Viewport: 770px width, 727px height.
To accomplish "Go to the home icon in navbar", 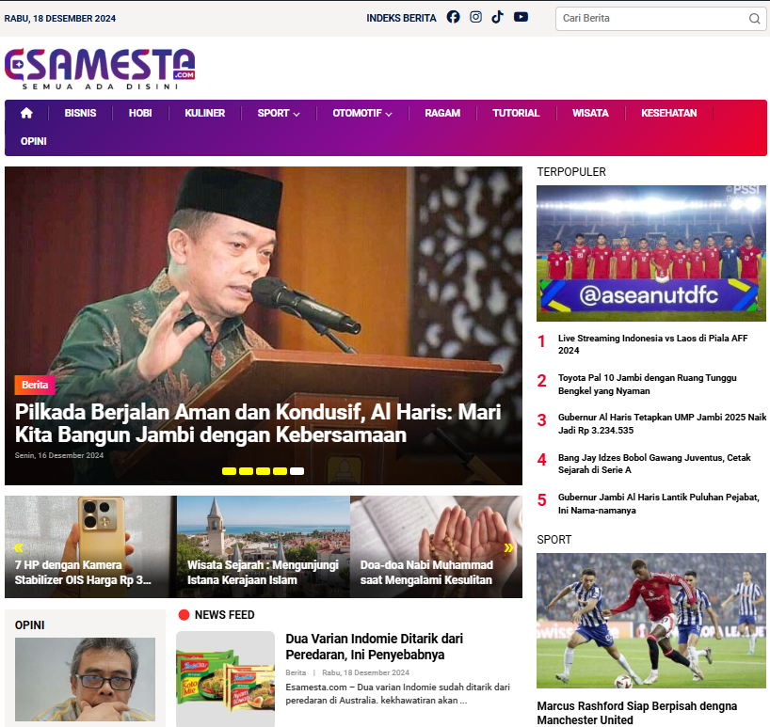I will [x=26, y=113].
